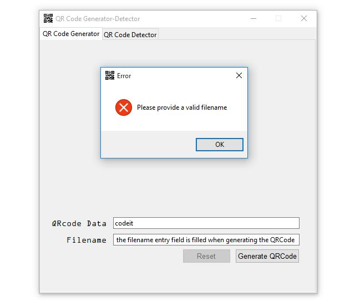355x302 pixels.
Task: Focus the QRcode Data field containing codeit
Action: [206, 223]
